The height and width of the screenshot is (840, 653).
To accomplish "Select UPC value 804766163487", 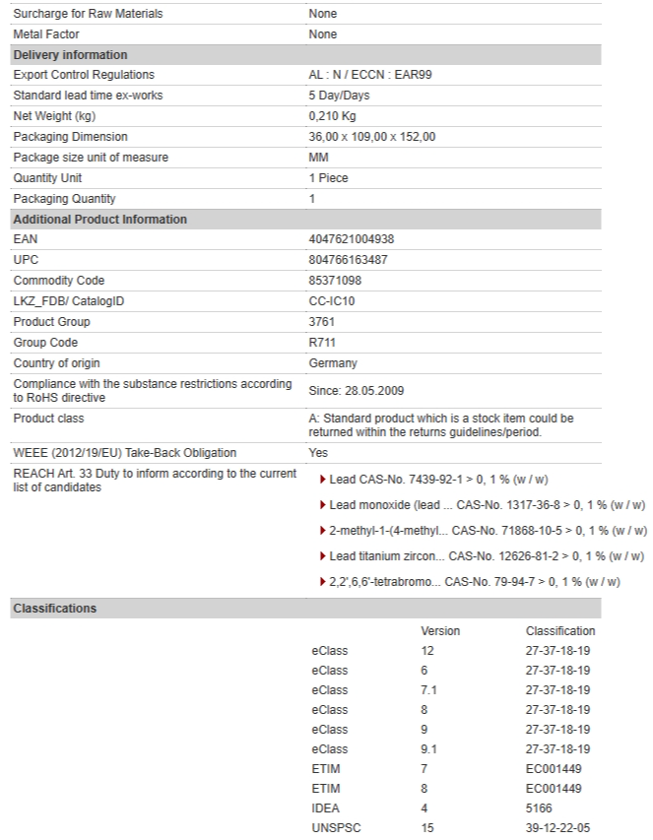I will tap(349, 260).
